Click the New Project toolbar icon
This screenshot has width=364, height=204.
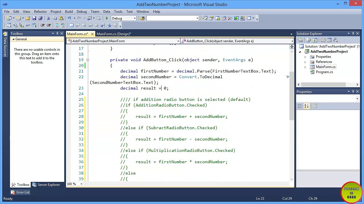click(9, 18)
